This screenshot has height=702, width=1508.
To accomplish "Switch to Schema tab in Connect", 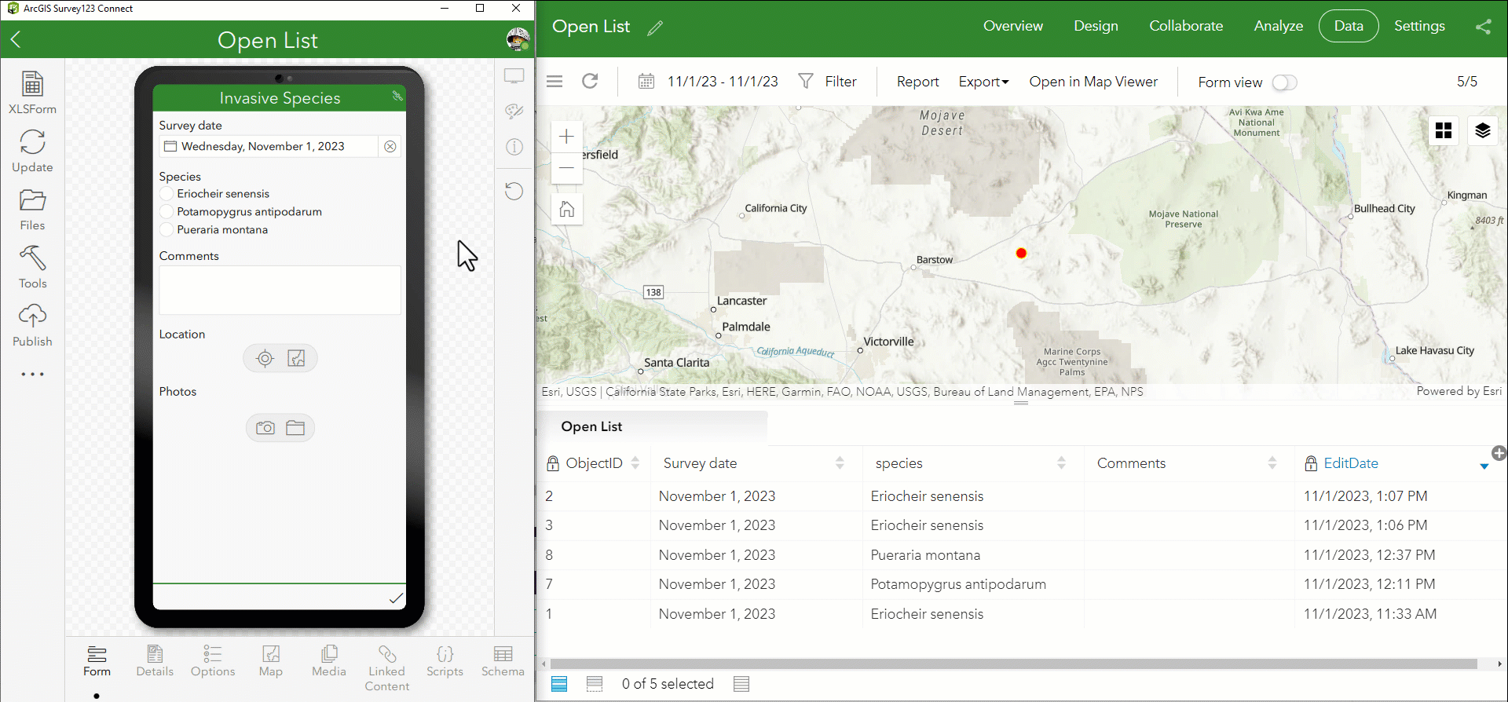I will click(x=503, y=661).
